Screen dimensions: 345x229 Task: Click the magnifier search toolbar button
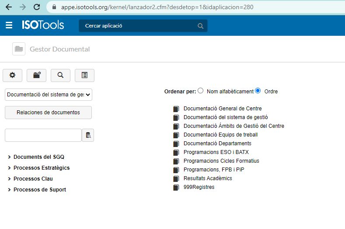coord(60,75)
